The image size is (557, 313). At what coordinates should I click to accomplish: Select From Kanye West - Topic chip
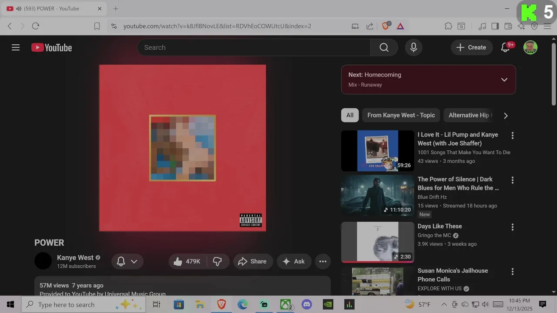pos(401,115)
